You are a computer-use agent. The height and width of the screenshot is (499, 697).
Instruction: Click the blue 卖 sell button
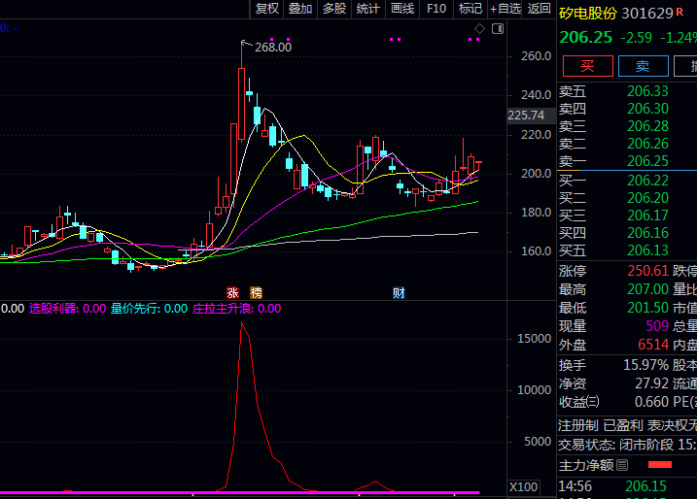tap(643, 66)
